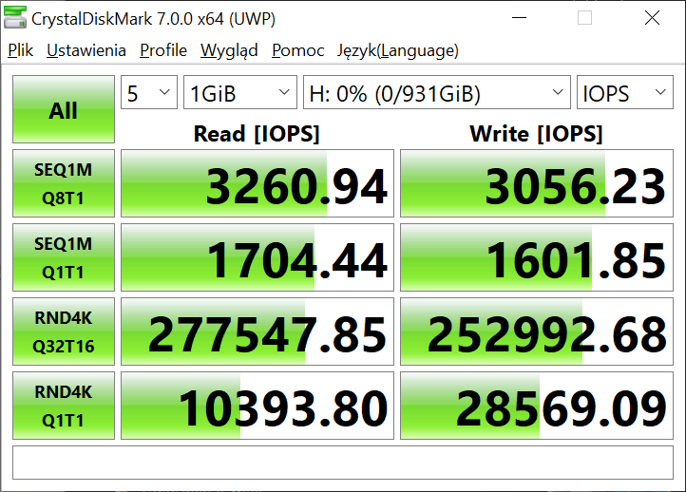Click the SEQ1M Q8T1 read result 3260.94
The width and height of the screenshot is (686, 492).
click(257, 183)
